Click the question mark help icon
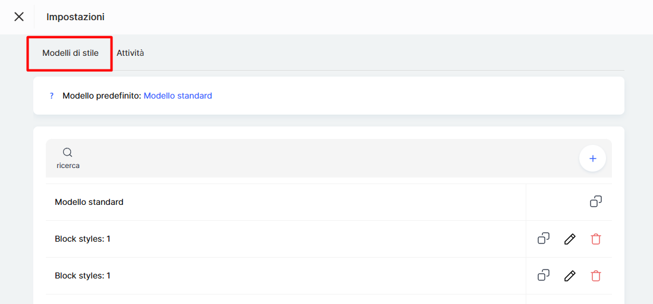Screen dimensions: 653x304 tap(52, 96)
